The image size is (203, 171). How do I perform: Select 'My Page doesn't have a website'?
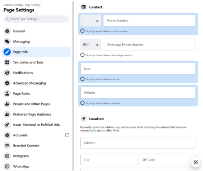tap(82, 103)
